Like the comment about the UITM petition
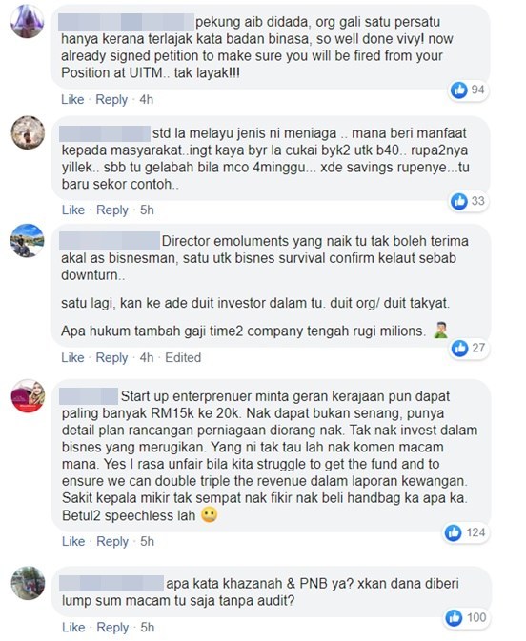526x641 pixels. tap(72, 99)
